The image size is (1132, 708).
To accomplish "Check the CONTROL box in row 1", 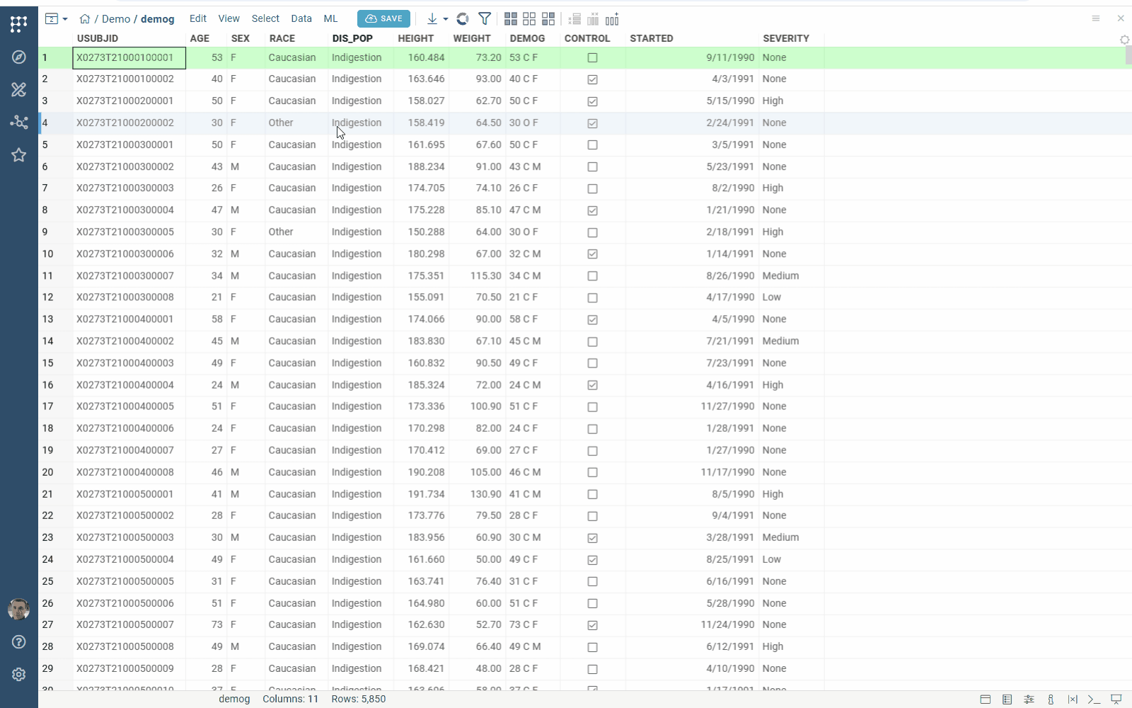I will pos(593,58).
